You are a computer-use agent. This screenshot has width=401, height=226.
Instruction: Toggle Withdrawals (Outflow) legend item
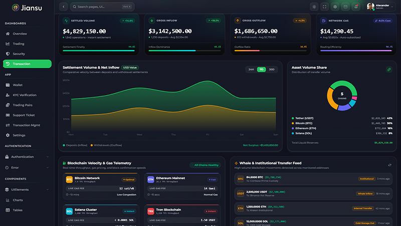[x=106, y=145]
